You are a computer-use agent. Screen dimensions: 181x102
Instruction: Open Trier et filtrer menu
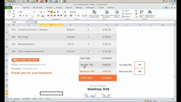coord(142,14)
